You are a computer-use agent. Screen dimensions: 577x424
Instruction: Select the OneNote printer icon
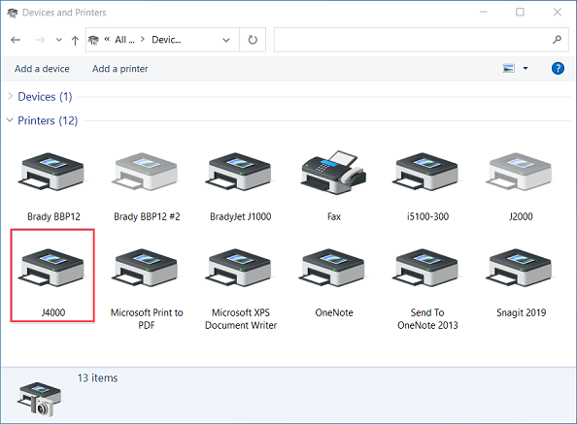(x=332, y=268)
